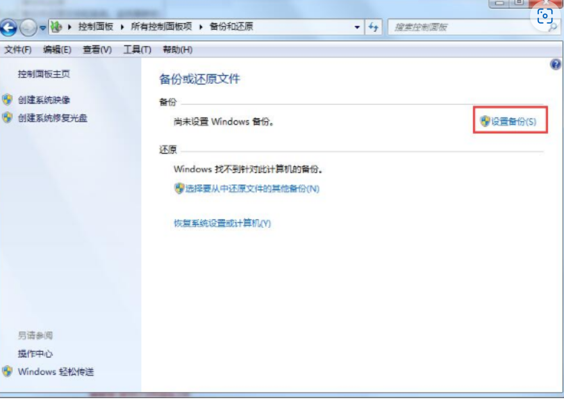Open the blue help question mark icon

click(x=556, y=64)
